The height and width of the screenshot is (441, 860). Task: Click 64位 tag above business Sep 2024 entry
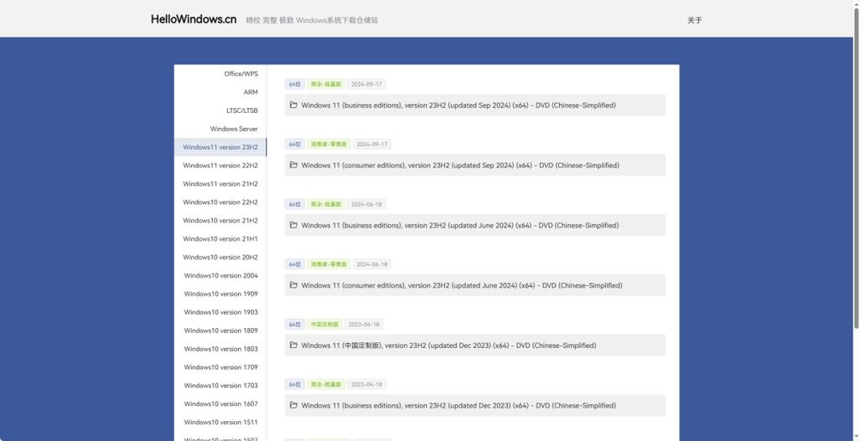pos(295,85)
